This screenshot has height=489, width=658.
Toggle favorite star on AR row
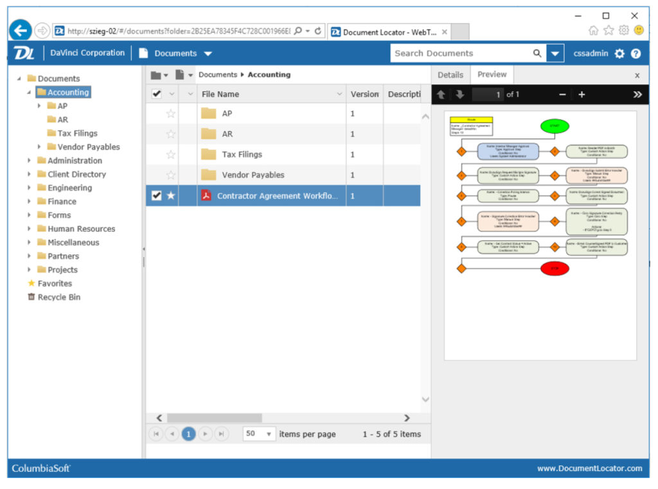coord(171,134)
